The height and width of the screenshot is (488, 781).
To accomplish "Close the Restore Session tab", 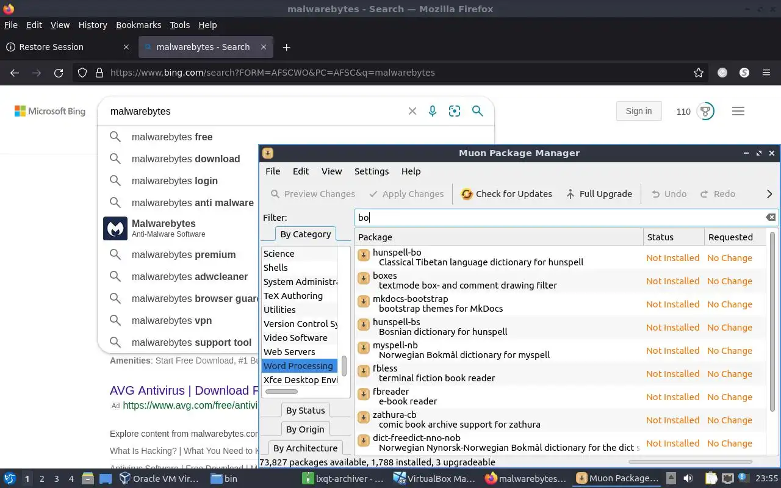I will click(x=126, y=47).
